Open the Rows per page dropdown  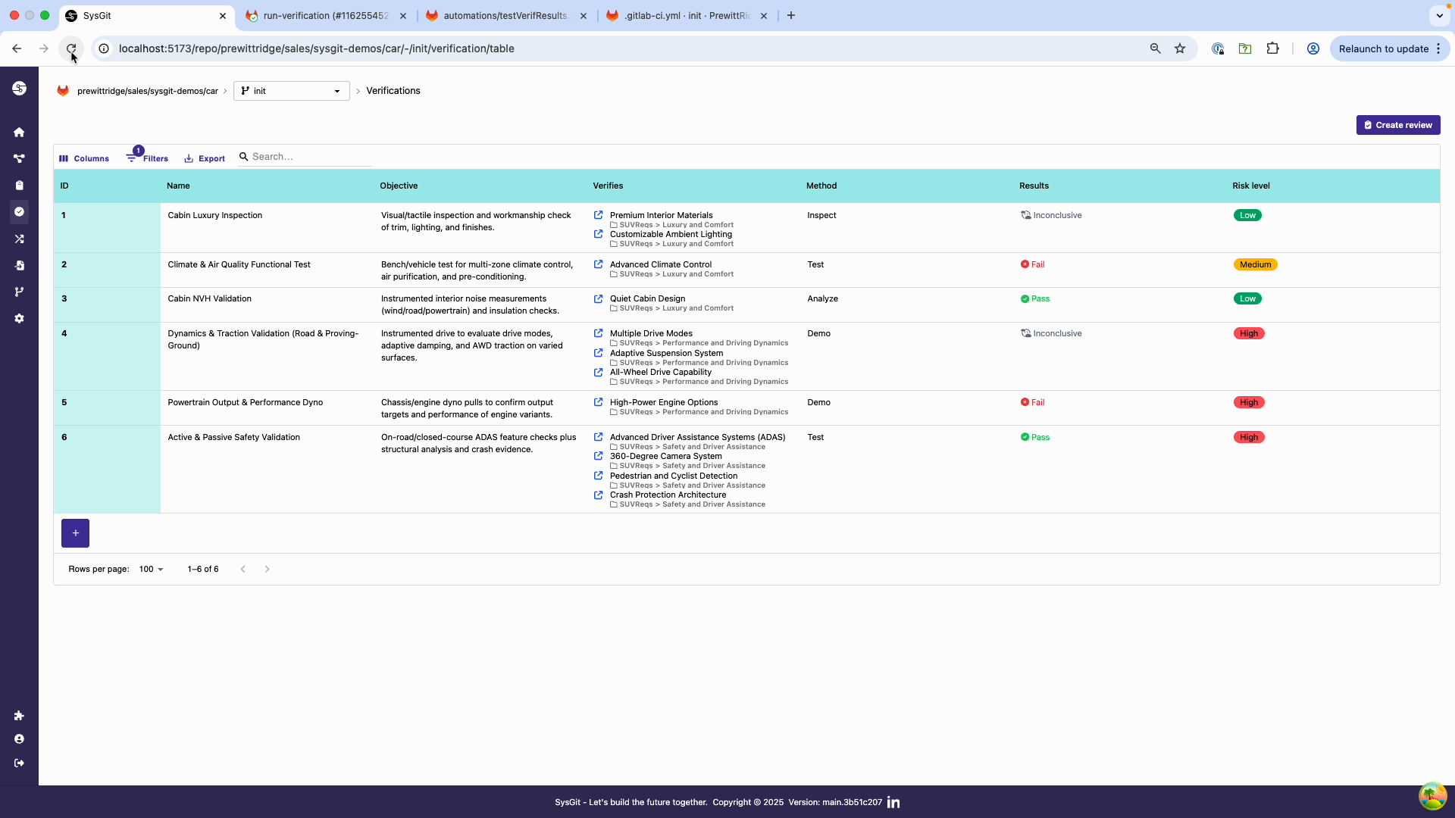point(150,569)
